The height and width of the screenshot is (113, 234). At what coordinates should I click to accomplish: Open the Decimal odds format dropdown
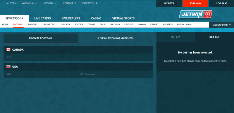click(50, 3)
